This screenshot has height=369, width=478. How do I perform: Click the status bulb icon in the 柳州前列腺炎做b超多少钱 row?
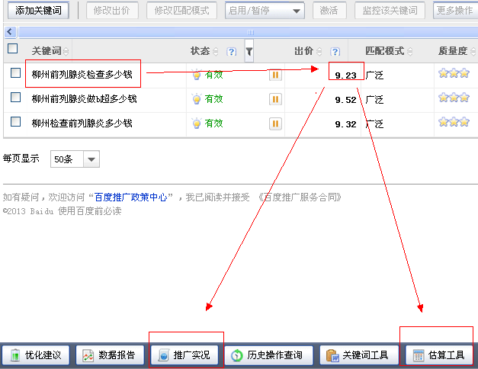click(x=197, y=98)
